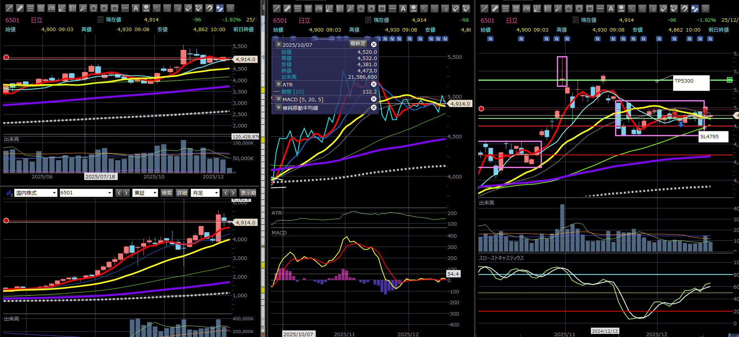
Task: Pick the text annotation tool in left chart
Action: [x=136, y=8]
